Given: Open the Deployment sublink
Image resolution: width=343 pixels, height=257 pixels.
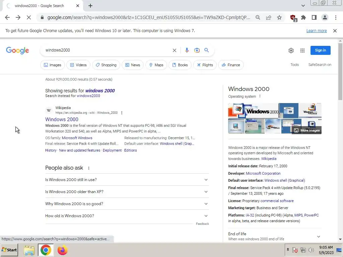Looking at the screenshot, I should (112, 150).
